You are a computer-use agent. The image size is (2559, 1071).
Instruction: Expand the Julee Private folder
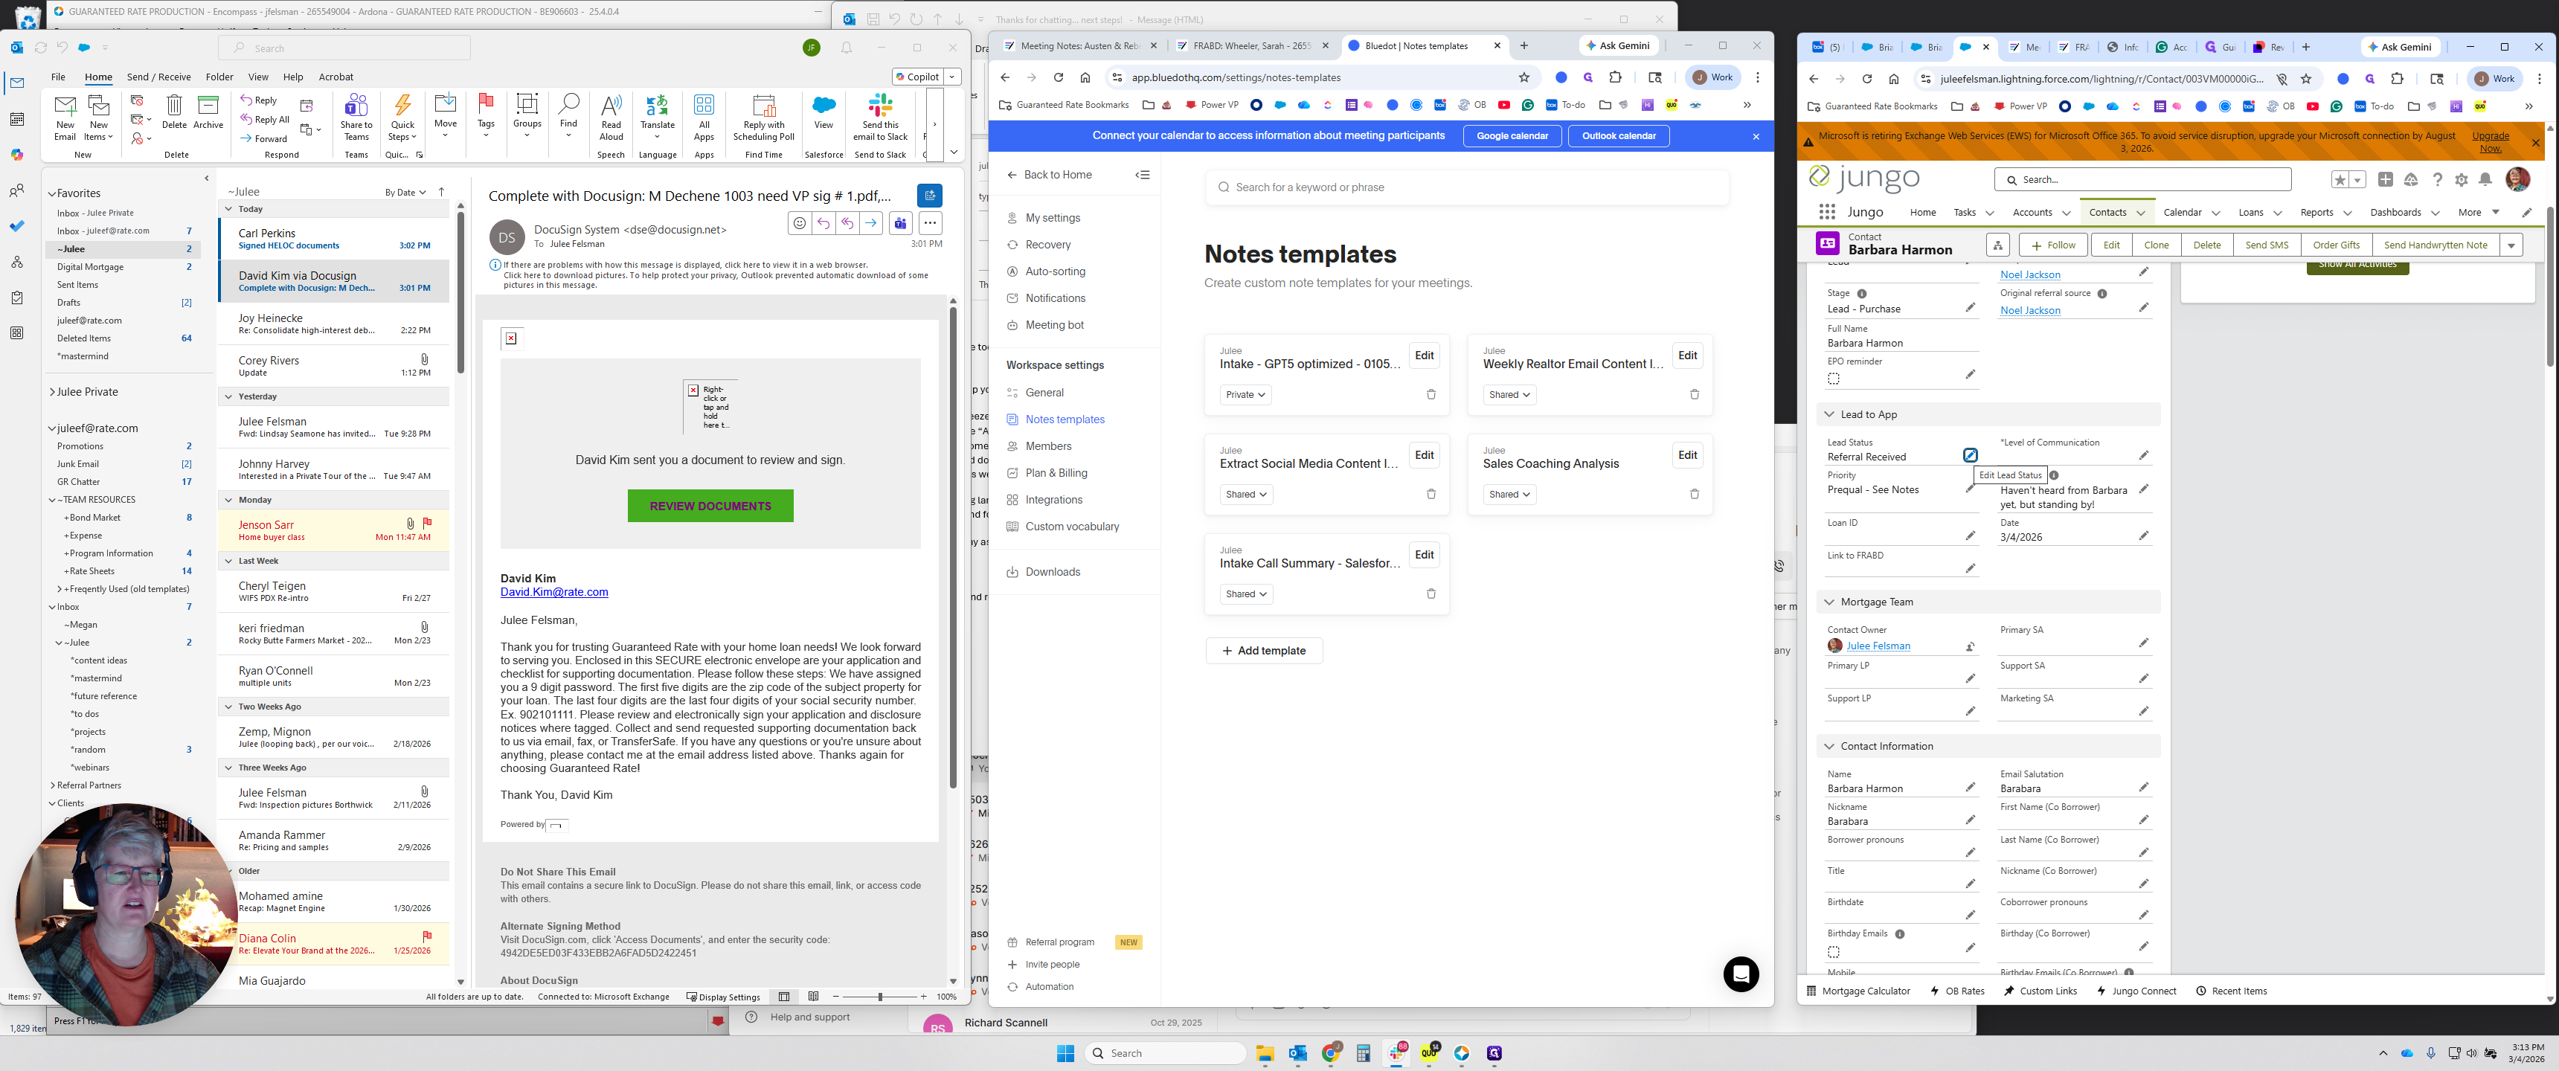pos(51,393)
